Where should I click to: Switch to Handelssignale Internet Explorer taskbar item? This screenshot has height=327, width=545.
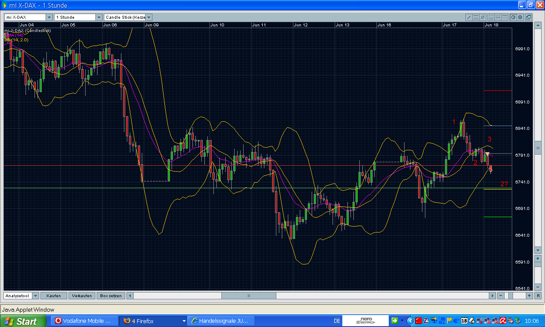coord(221,321)
